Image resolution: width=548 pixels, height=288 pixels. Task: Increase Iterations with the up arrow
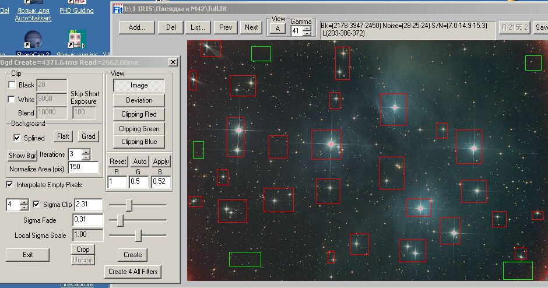click(86, 152)
